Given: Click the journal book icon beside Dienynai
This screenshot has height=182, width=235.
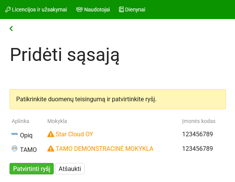Looking at the screenshot, I should 121,10.
